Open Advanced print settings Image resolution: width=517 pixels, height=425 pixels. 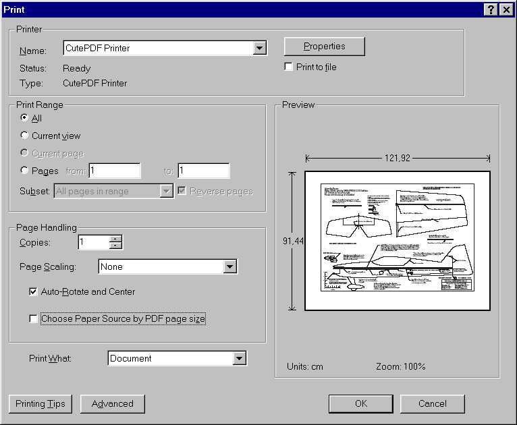pos(112,403)
